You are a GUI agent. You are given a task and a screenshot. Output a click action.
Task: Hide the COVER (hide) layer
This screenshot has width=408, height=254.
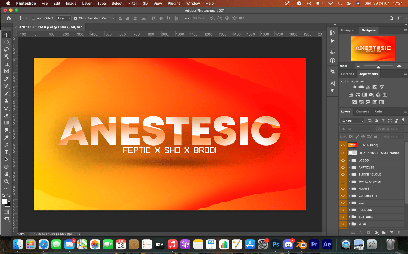coord(343,145)
